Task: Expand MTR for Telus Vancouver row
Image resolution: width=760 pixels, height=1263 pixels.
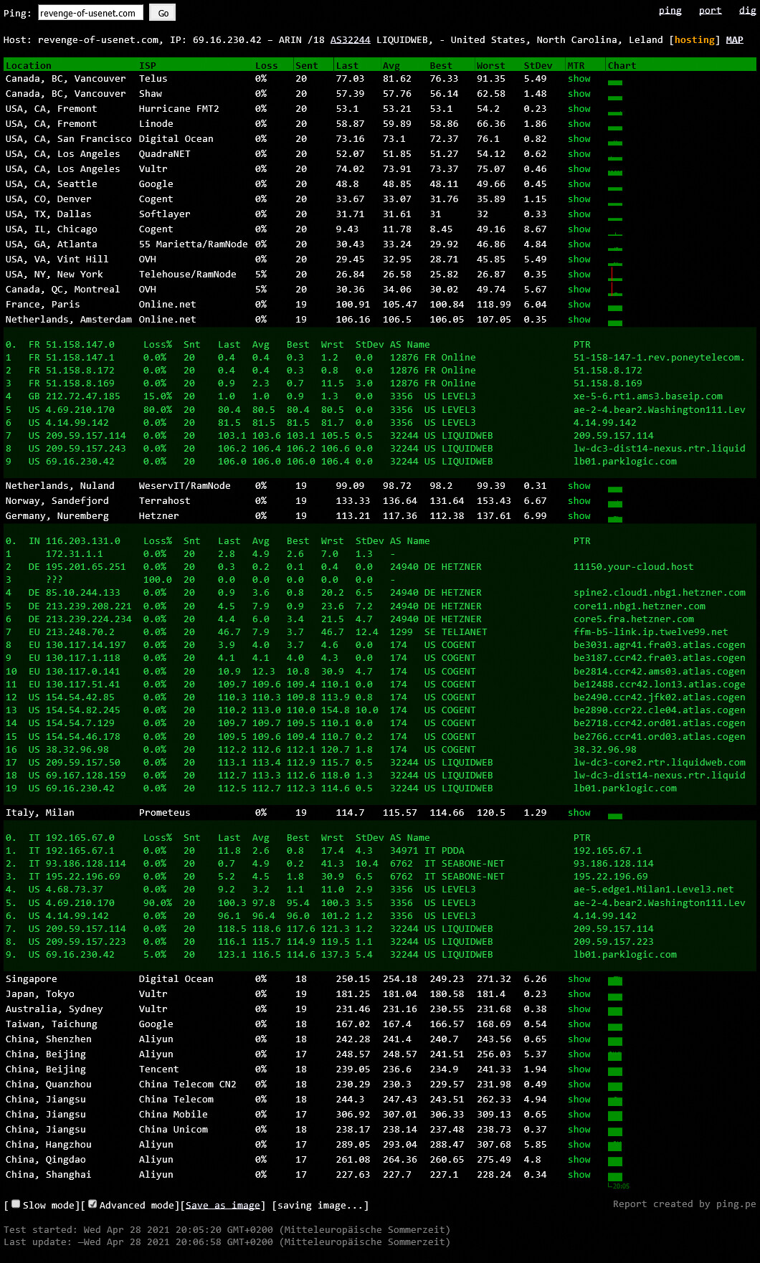Action: click(x=579, y=79)
